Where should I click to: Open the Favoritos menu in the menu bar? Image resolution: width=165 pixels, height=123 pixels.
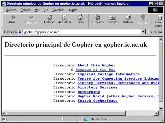pyautogui.click(x=58, y=10)
